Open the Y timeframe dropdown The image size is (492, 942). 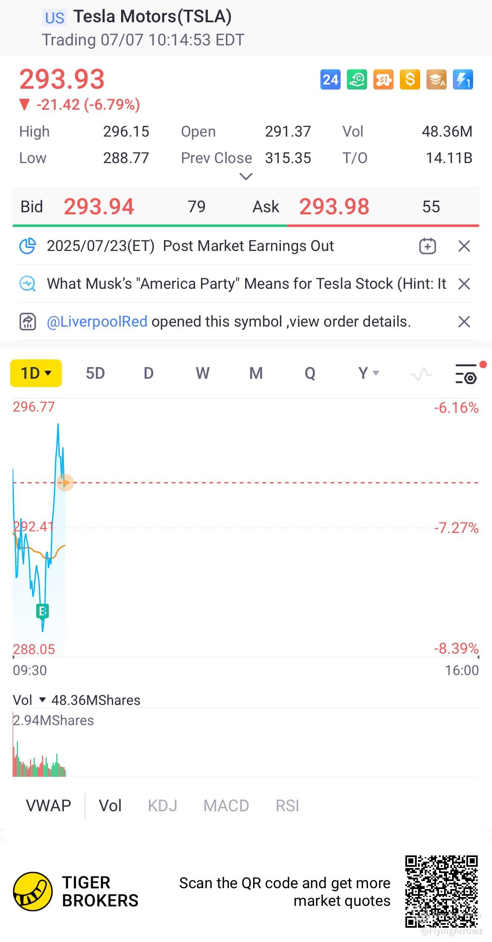coord(368,373)
